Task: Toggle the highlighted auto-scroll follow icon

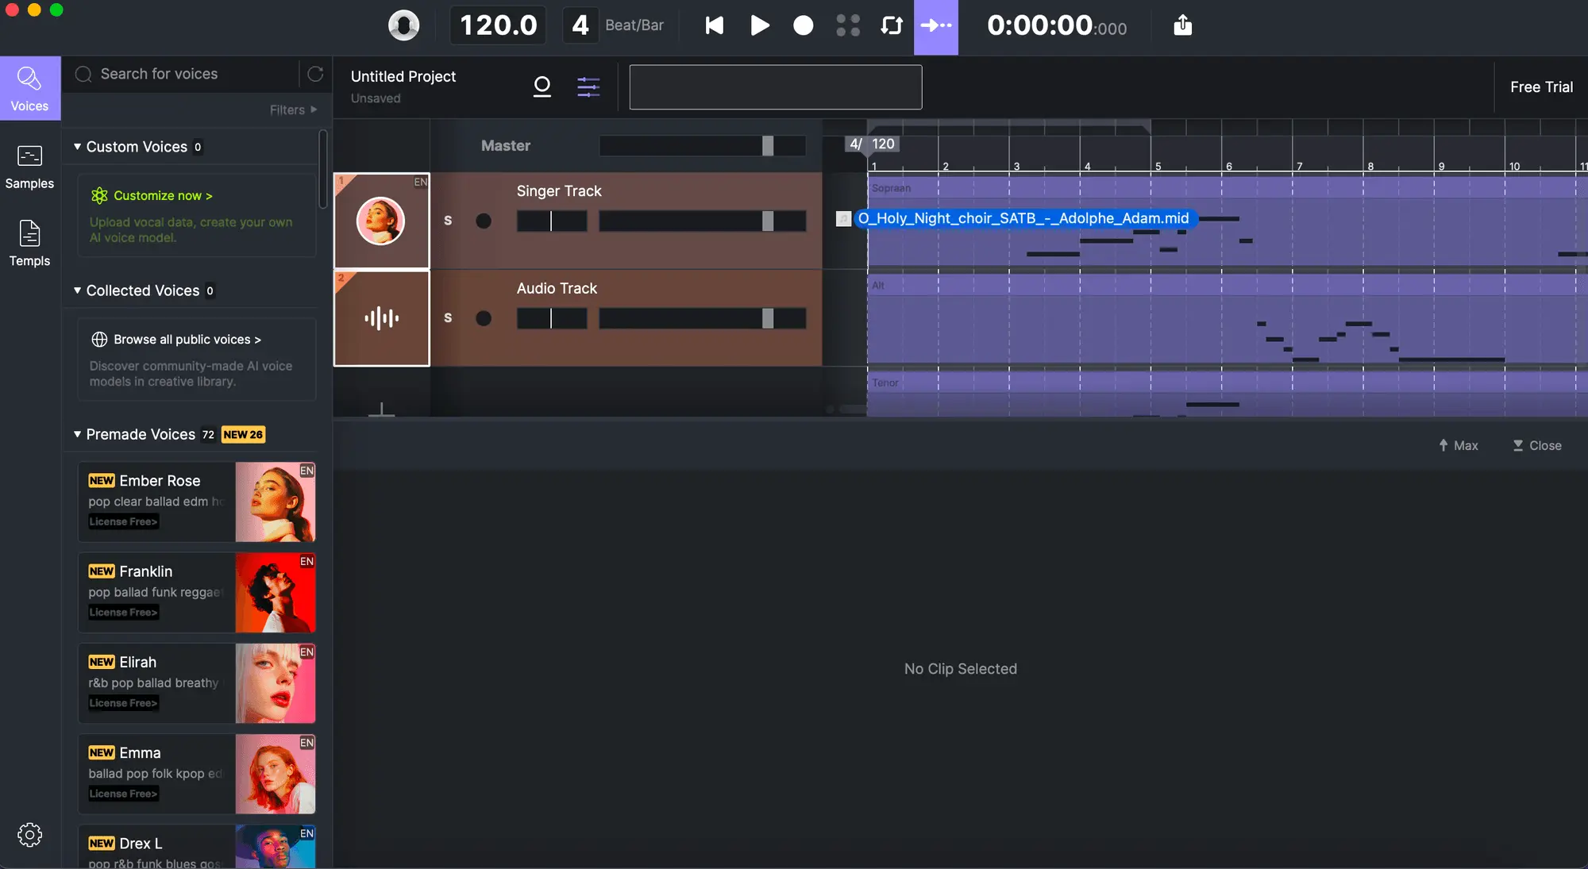Action: 935,26
